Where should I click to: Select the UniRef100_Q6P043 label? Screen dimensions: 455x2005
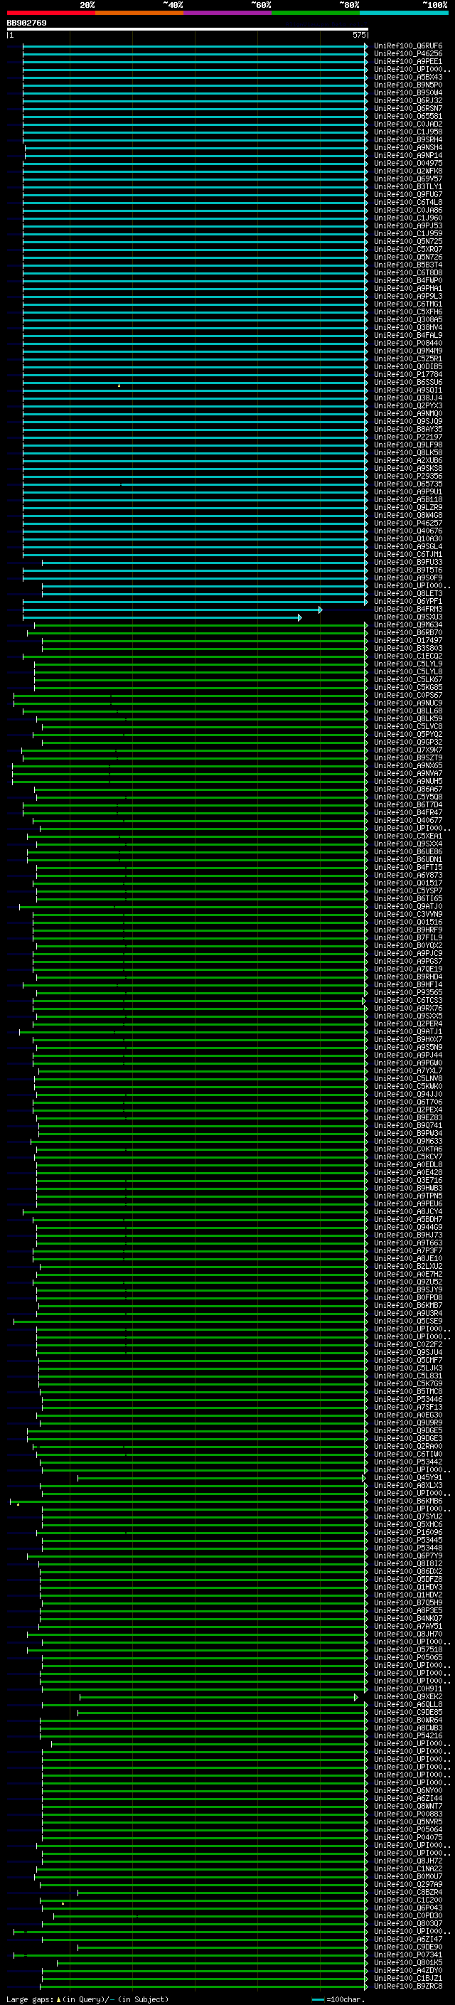408,1907
